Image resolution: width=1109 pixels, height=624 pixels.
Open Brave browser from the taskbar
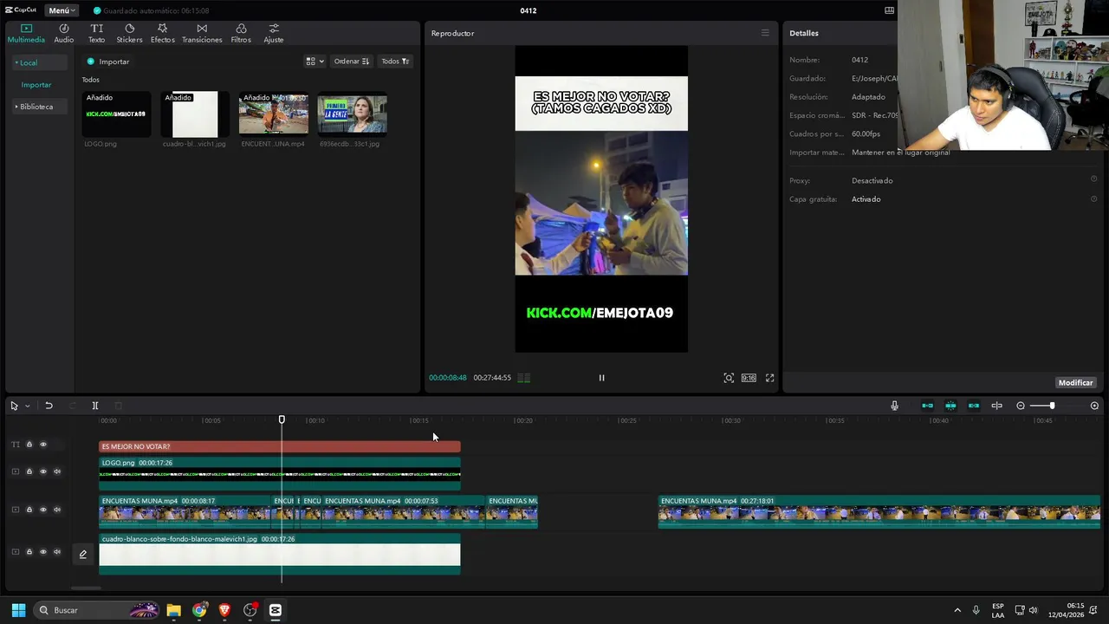pos(224,610)
